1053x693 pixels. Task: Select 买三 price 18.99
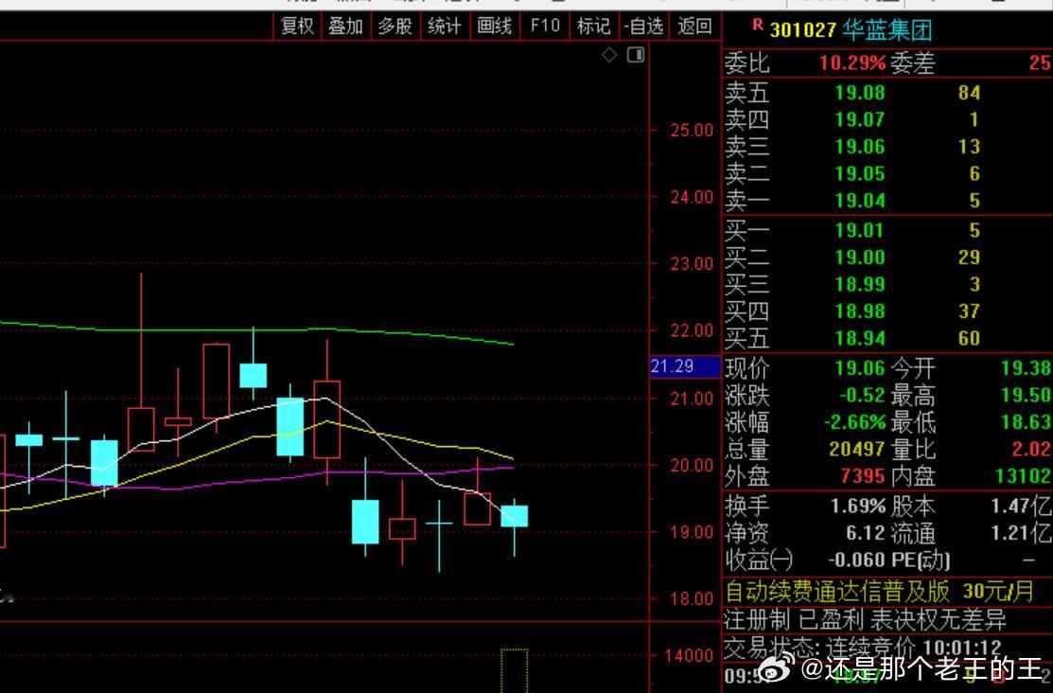point(860,284)
